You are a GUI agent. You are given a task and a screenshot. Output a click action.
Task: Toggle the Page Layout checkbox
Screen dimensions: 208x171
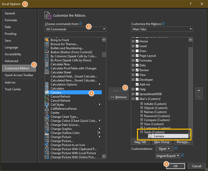pos(137,56)
